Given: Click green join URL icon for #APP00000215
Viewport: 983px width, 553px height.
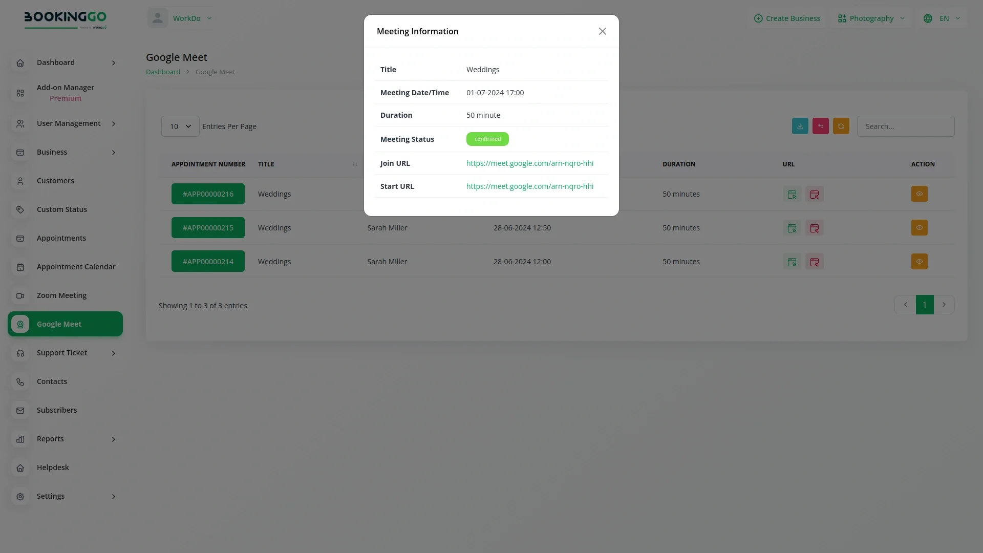Looking at the screenshot, I should tap(792, 228).
